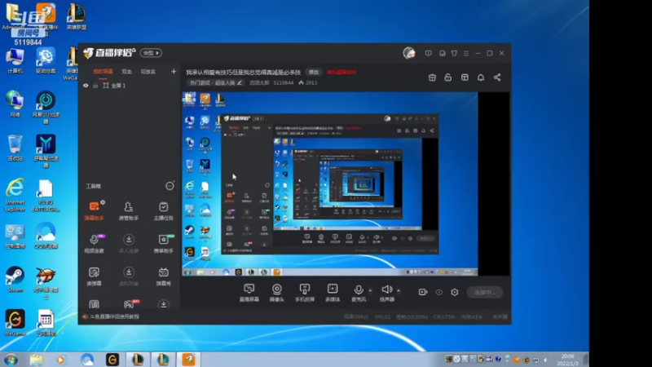Click the record video icon
This screenshot has height=367, width=652.
pyautogui.click(x=423, y=292)
